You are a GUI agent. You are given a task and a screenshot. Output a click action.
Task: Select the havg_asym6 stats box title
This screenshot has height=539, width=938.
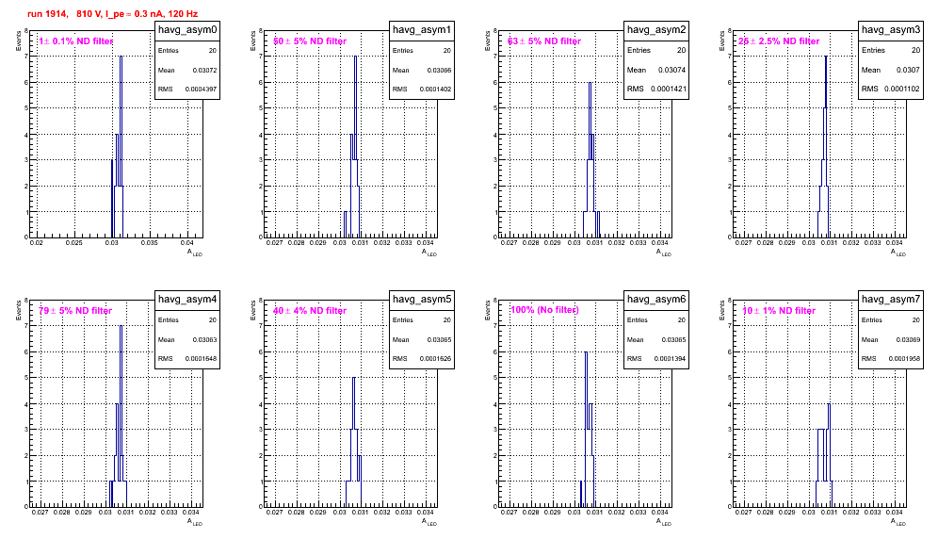pyautogui.click(x=656, y=300)
